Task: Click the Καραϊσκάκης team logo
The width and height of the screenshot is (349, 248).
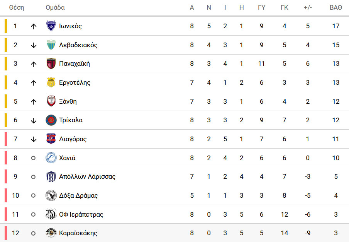Action: pyautogui.click(x=51, y=233)
